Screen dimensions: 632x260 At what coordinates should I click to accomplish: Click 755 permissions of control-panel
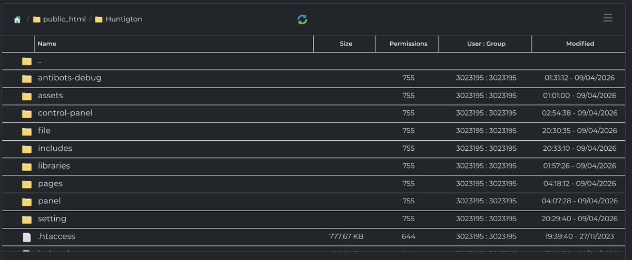(x=408, y=113)
